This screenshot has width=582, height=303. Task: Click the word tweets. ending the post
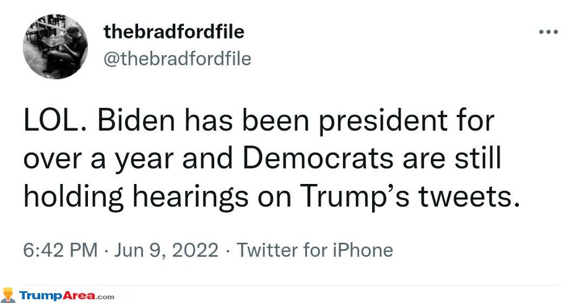[x=469, y=197]
